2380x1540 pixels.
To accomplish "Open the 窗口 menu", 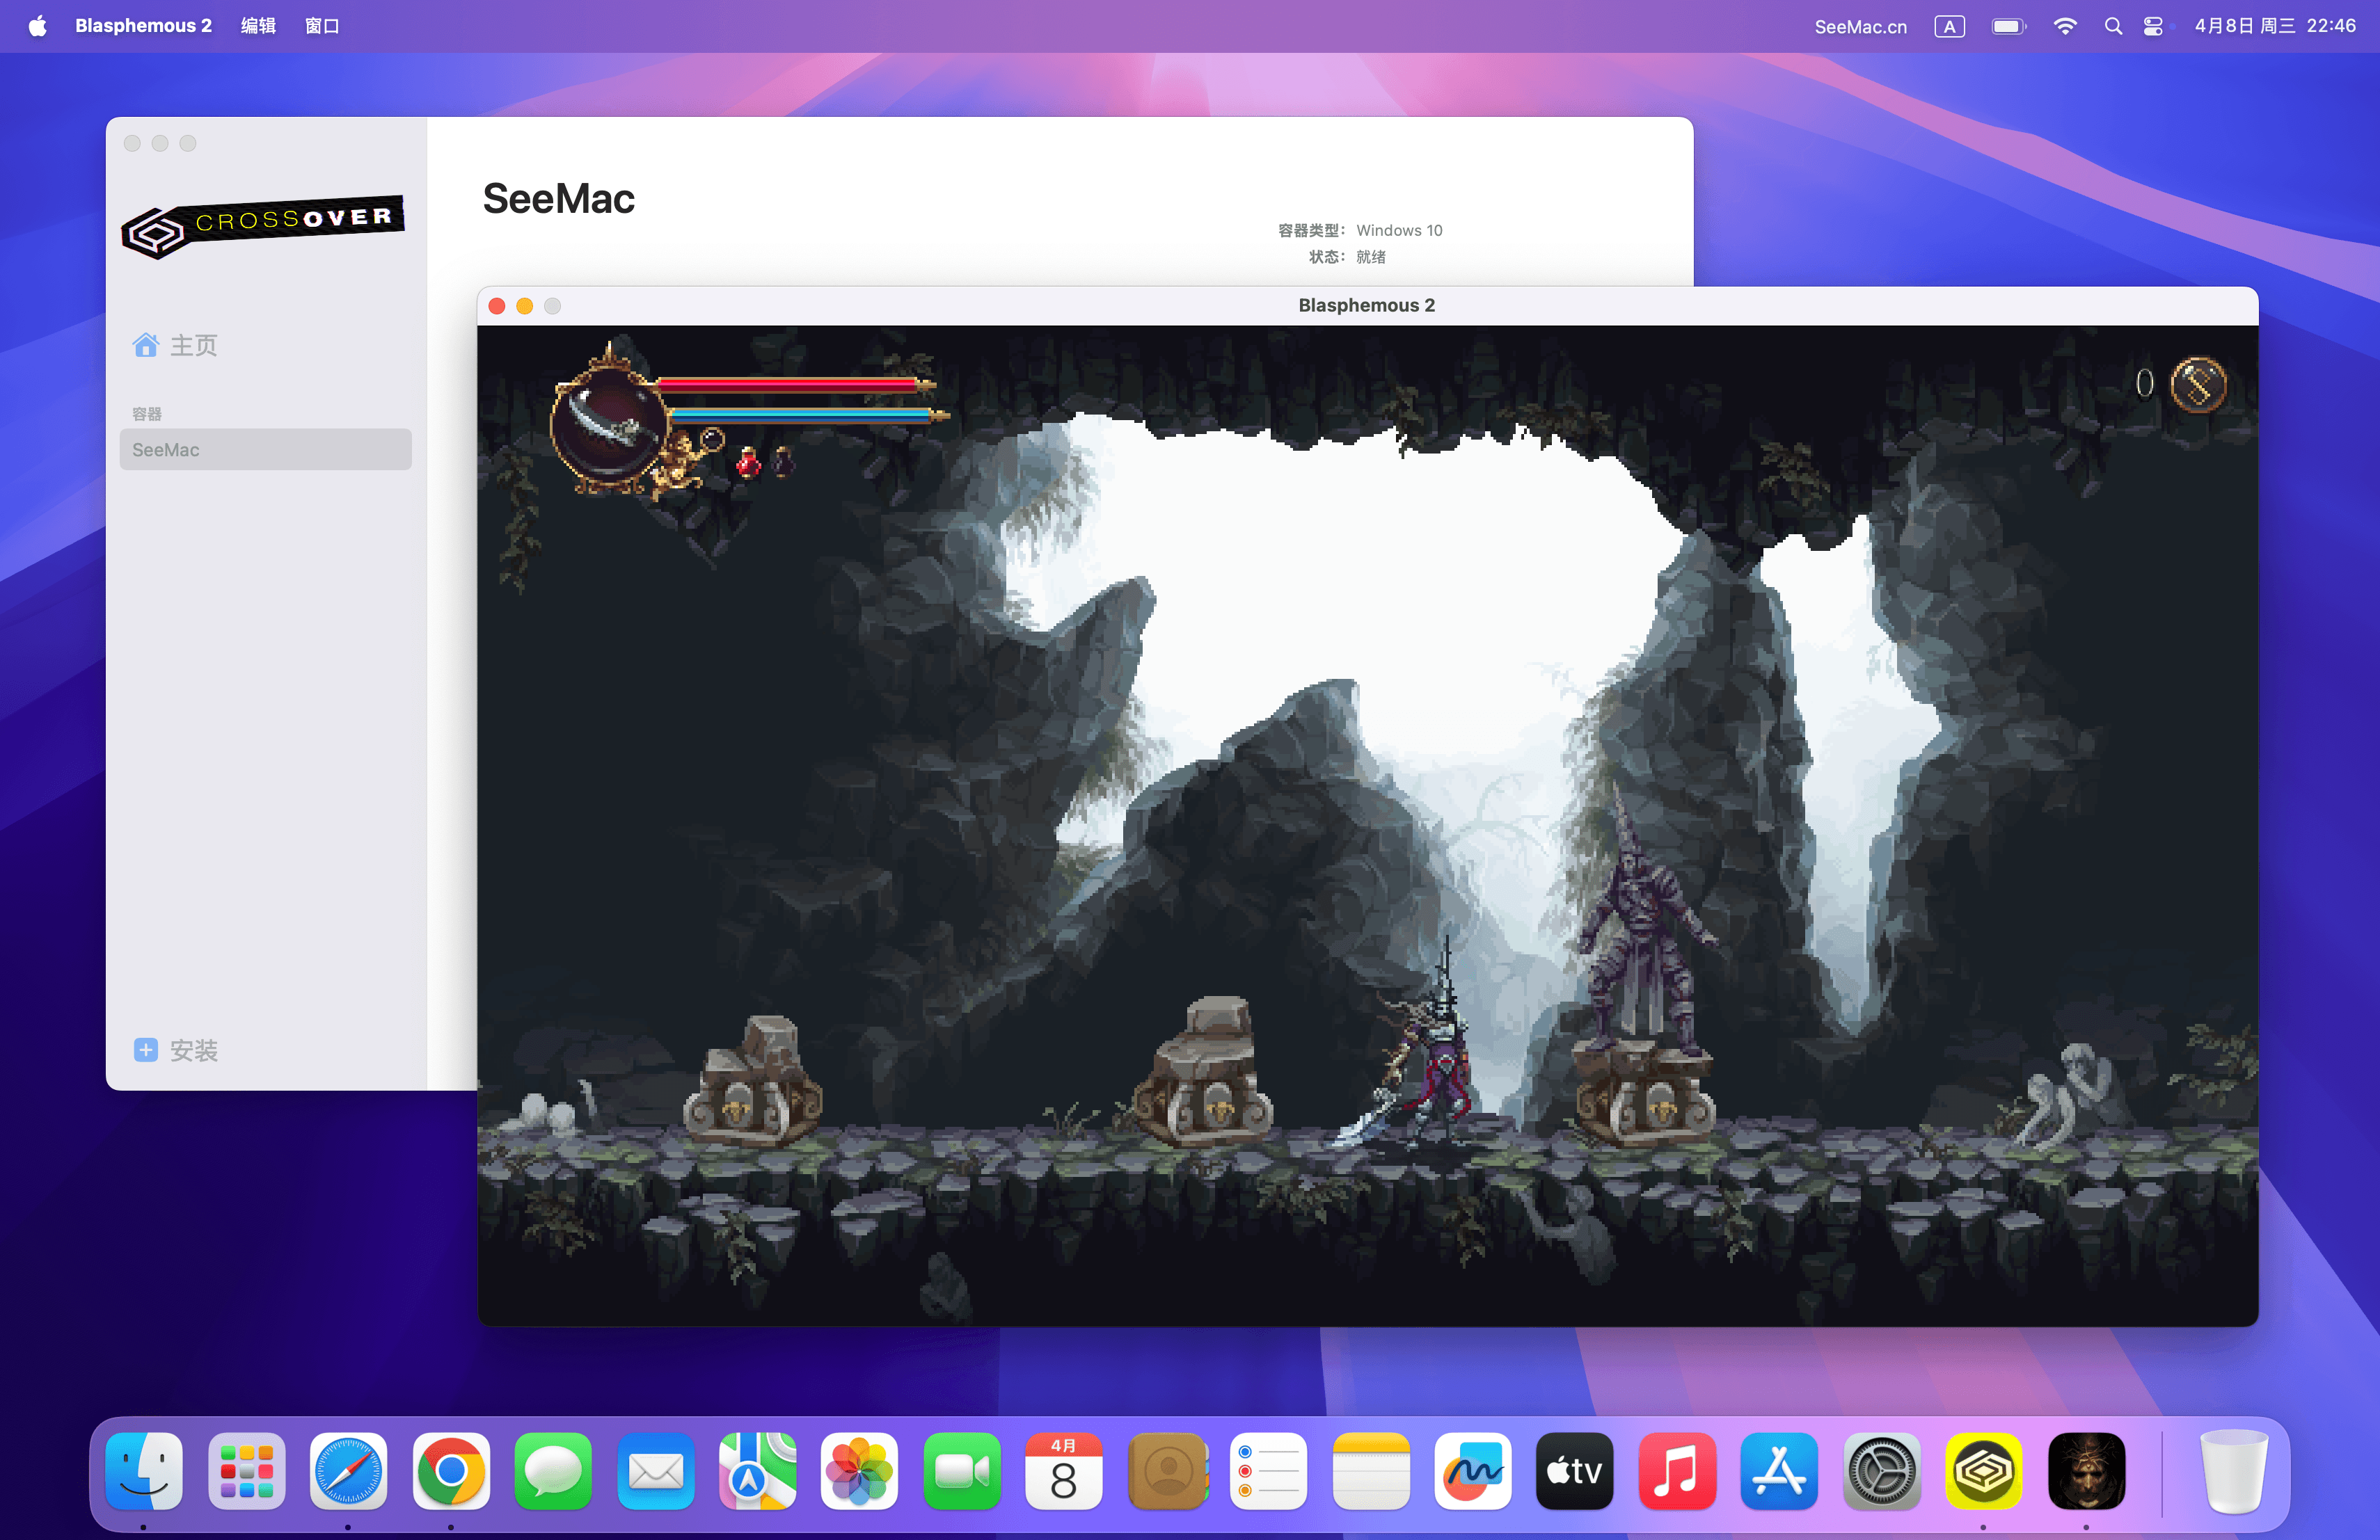I will pyautogui.click(x=322, y=26).
